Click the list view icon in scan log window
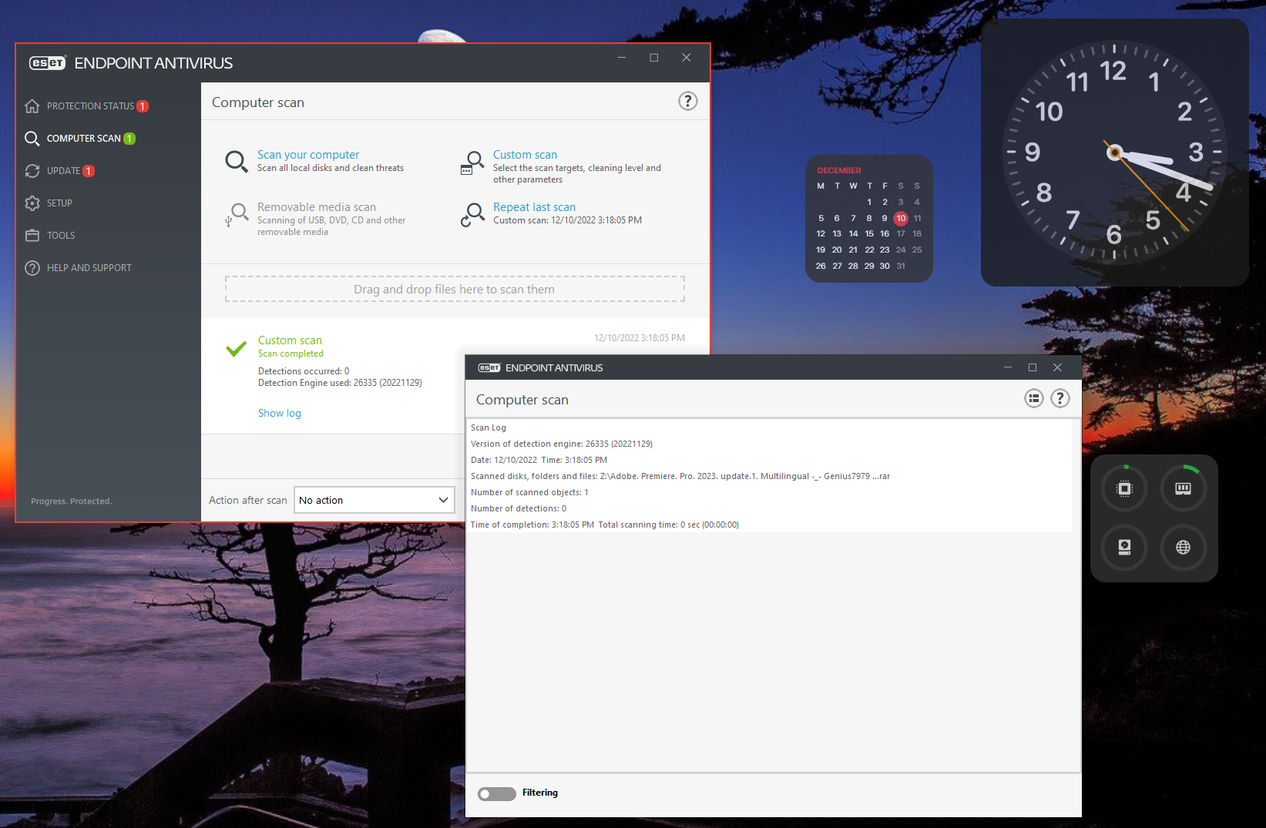Viewport: 1266px width, 828px height. [1033, 398]
